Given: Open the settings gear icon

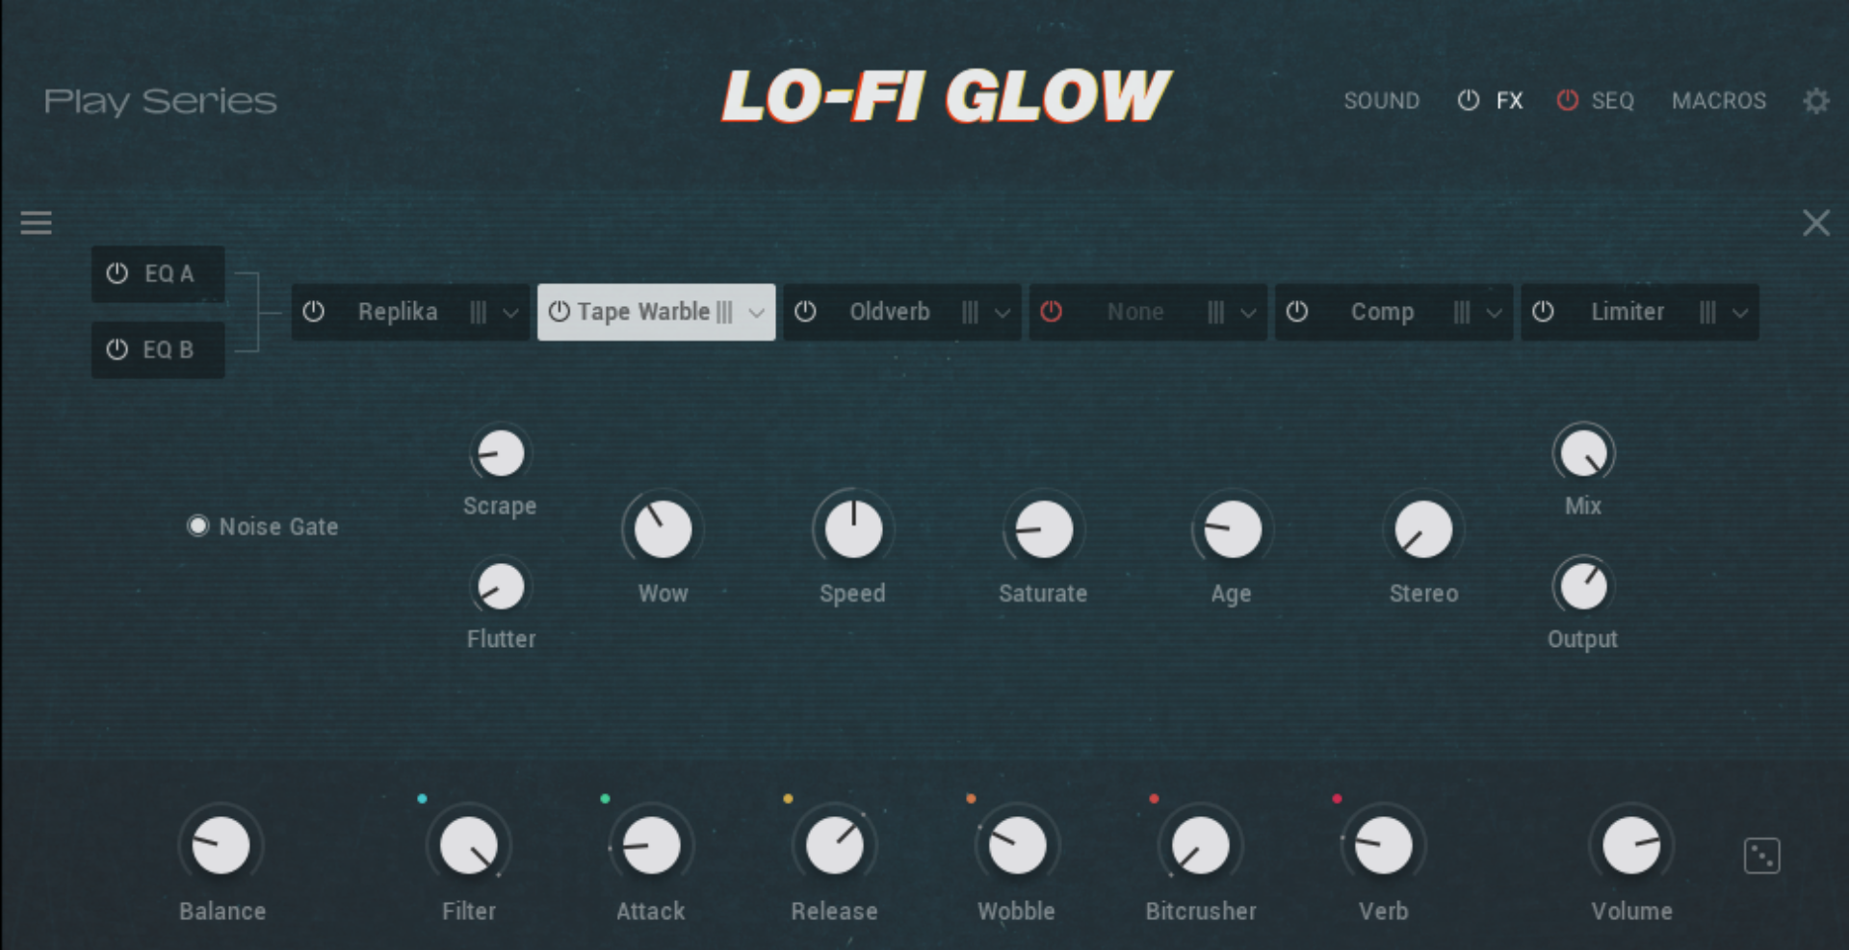Looking at the screenshot, I should click(1817, 100).
